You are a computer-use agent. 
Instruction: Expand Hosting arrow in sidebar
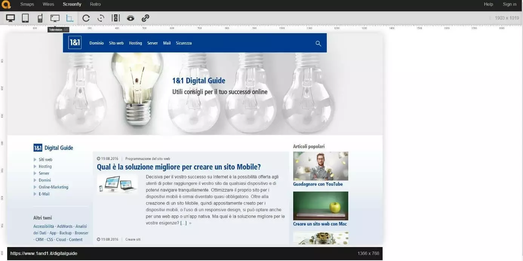(35, 166)
